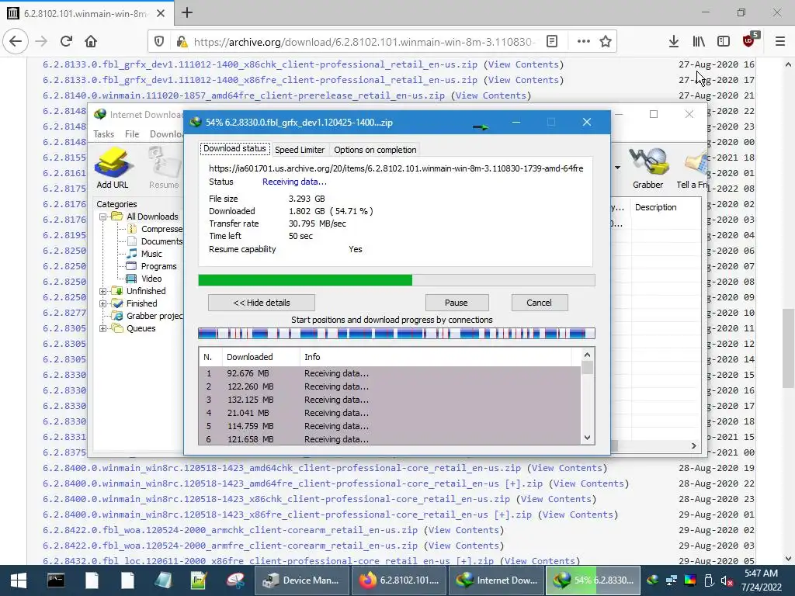Click the tracking protection shield icon
The width and height of the screenshot is (795, 596).
point(159,42)
